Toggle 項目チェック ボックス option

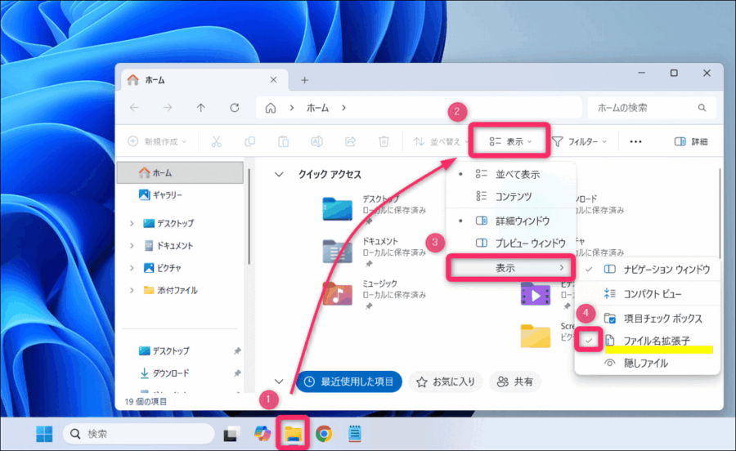pos(648,319)
